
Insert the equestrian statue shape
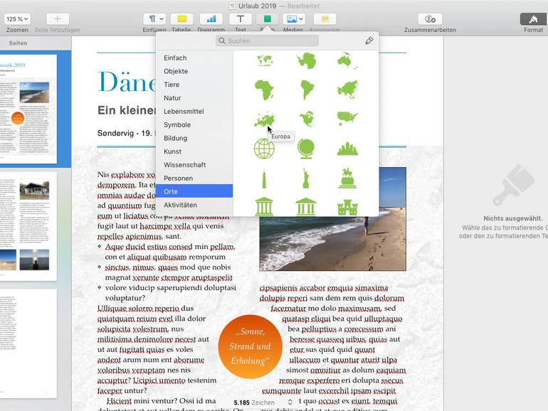[347, 178]
